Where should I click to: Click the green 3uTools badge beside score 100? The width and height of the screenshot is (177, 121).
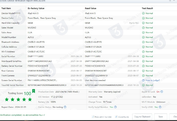(x=33, y=91)
